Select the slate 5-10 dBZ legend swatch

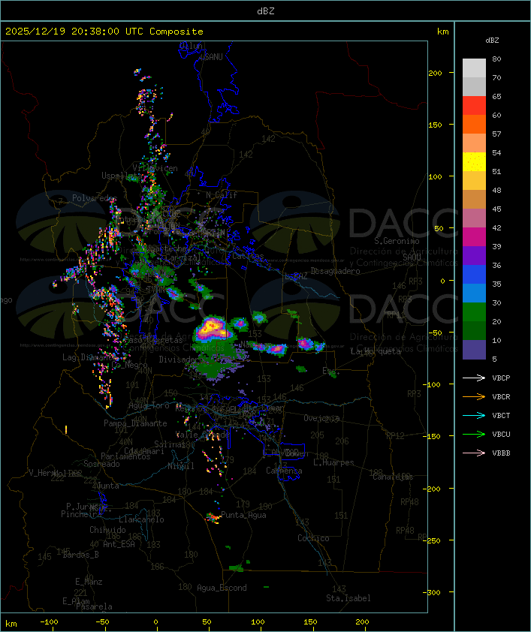tap(474, 350)
